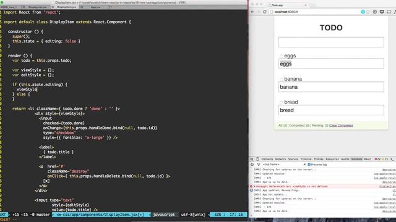
Task: Open the console filter funnel icon
Action: (x=259, y=165)
